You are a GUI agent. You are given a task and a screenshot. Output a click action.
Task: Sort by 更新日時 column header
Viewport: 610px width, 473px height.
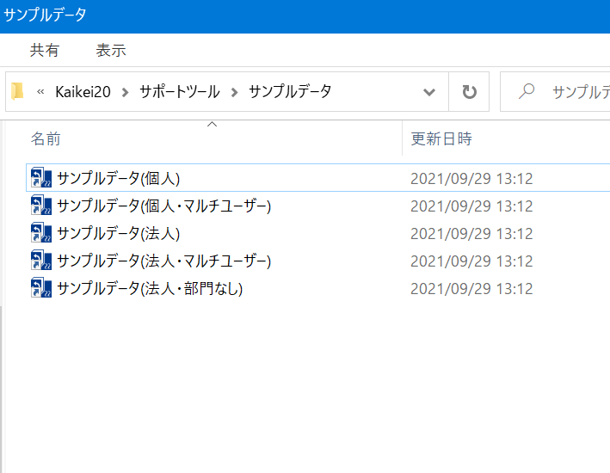click(x=441, y=138)
